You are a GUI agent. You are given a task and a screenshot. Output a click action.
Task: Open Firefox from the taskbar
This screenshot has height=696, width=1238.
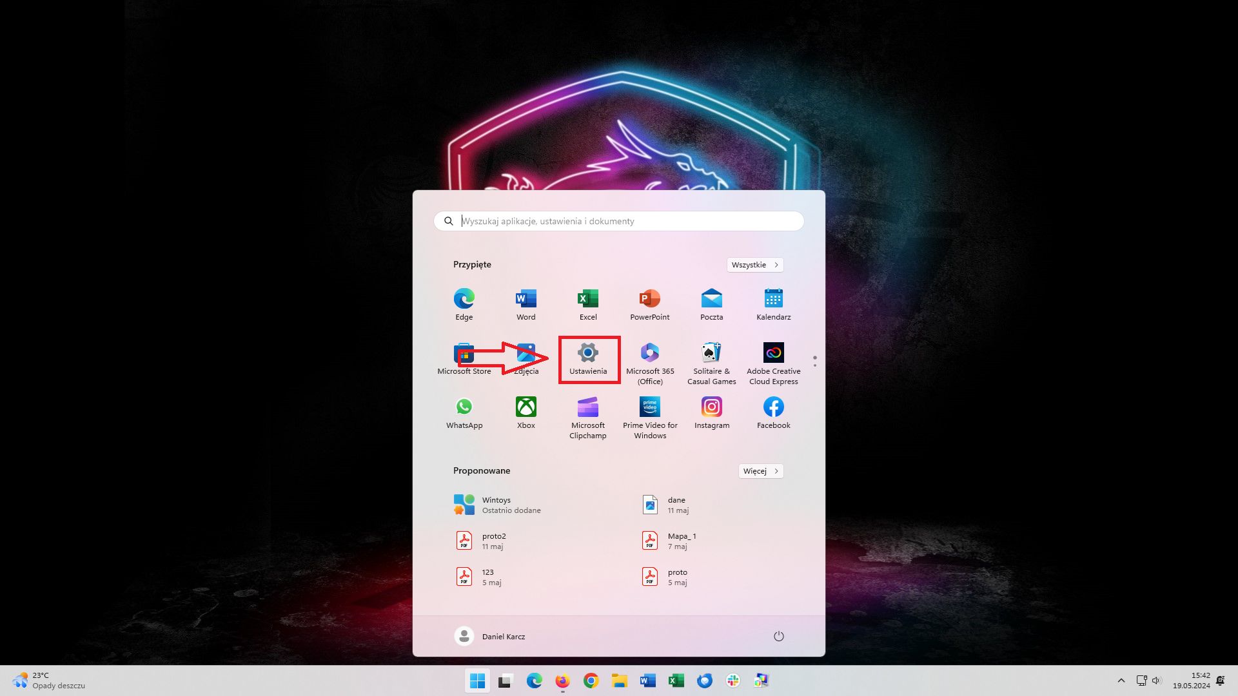[562, 681]
